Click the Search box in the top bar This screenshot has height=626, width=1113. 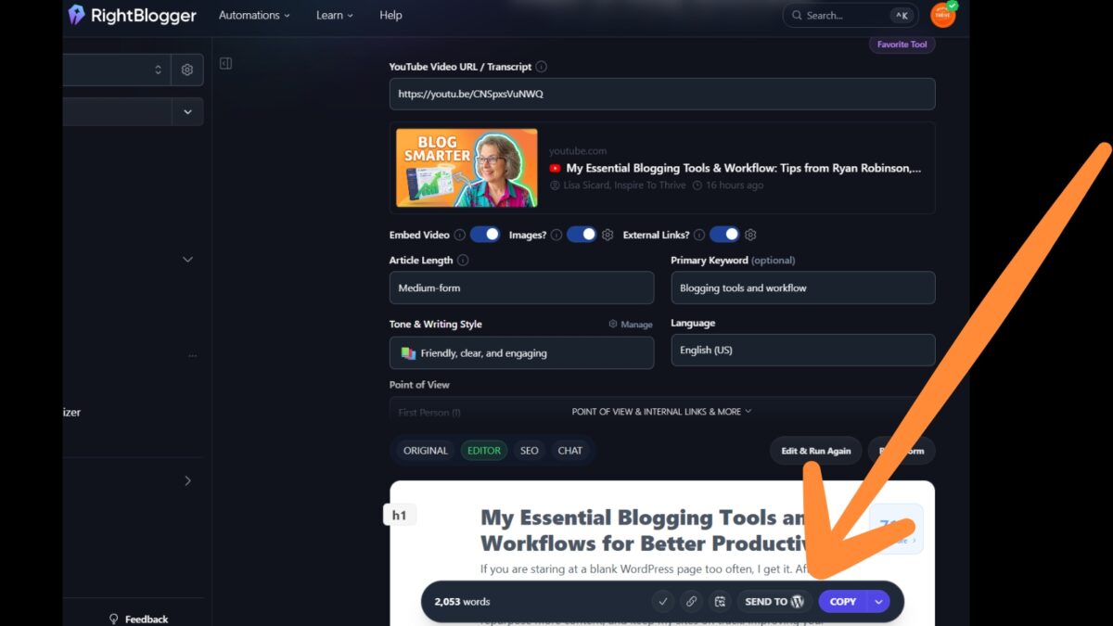tap(851, 15)
